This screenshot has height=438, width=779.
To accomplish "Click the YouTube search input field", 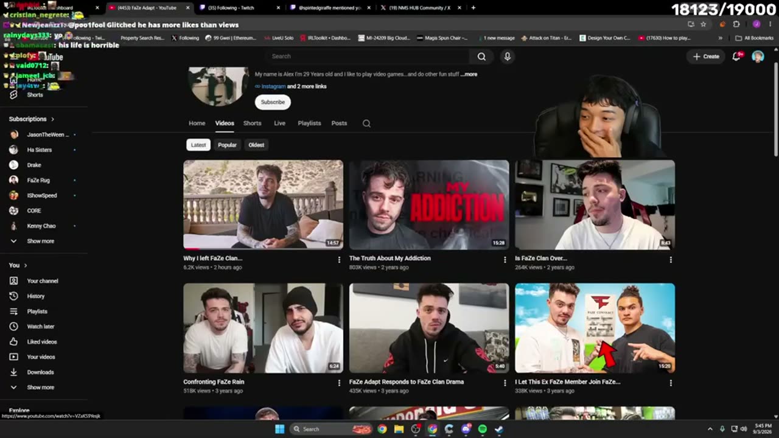I will (368, 57).
